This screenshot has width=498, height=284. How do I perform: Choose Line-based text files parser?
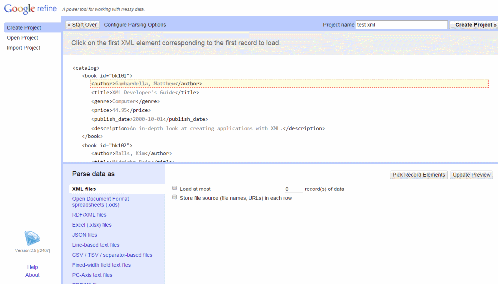point(96,245)
